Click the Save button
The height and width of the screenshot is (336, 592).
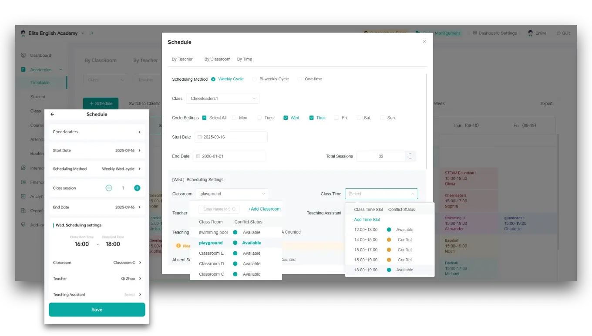[x=97, y=310]
